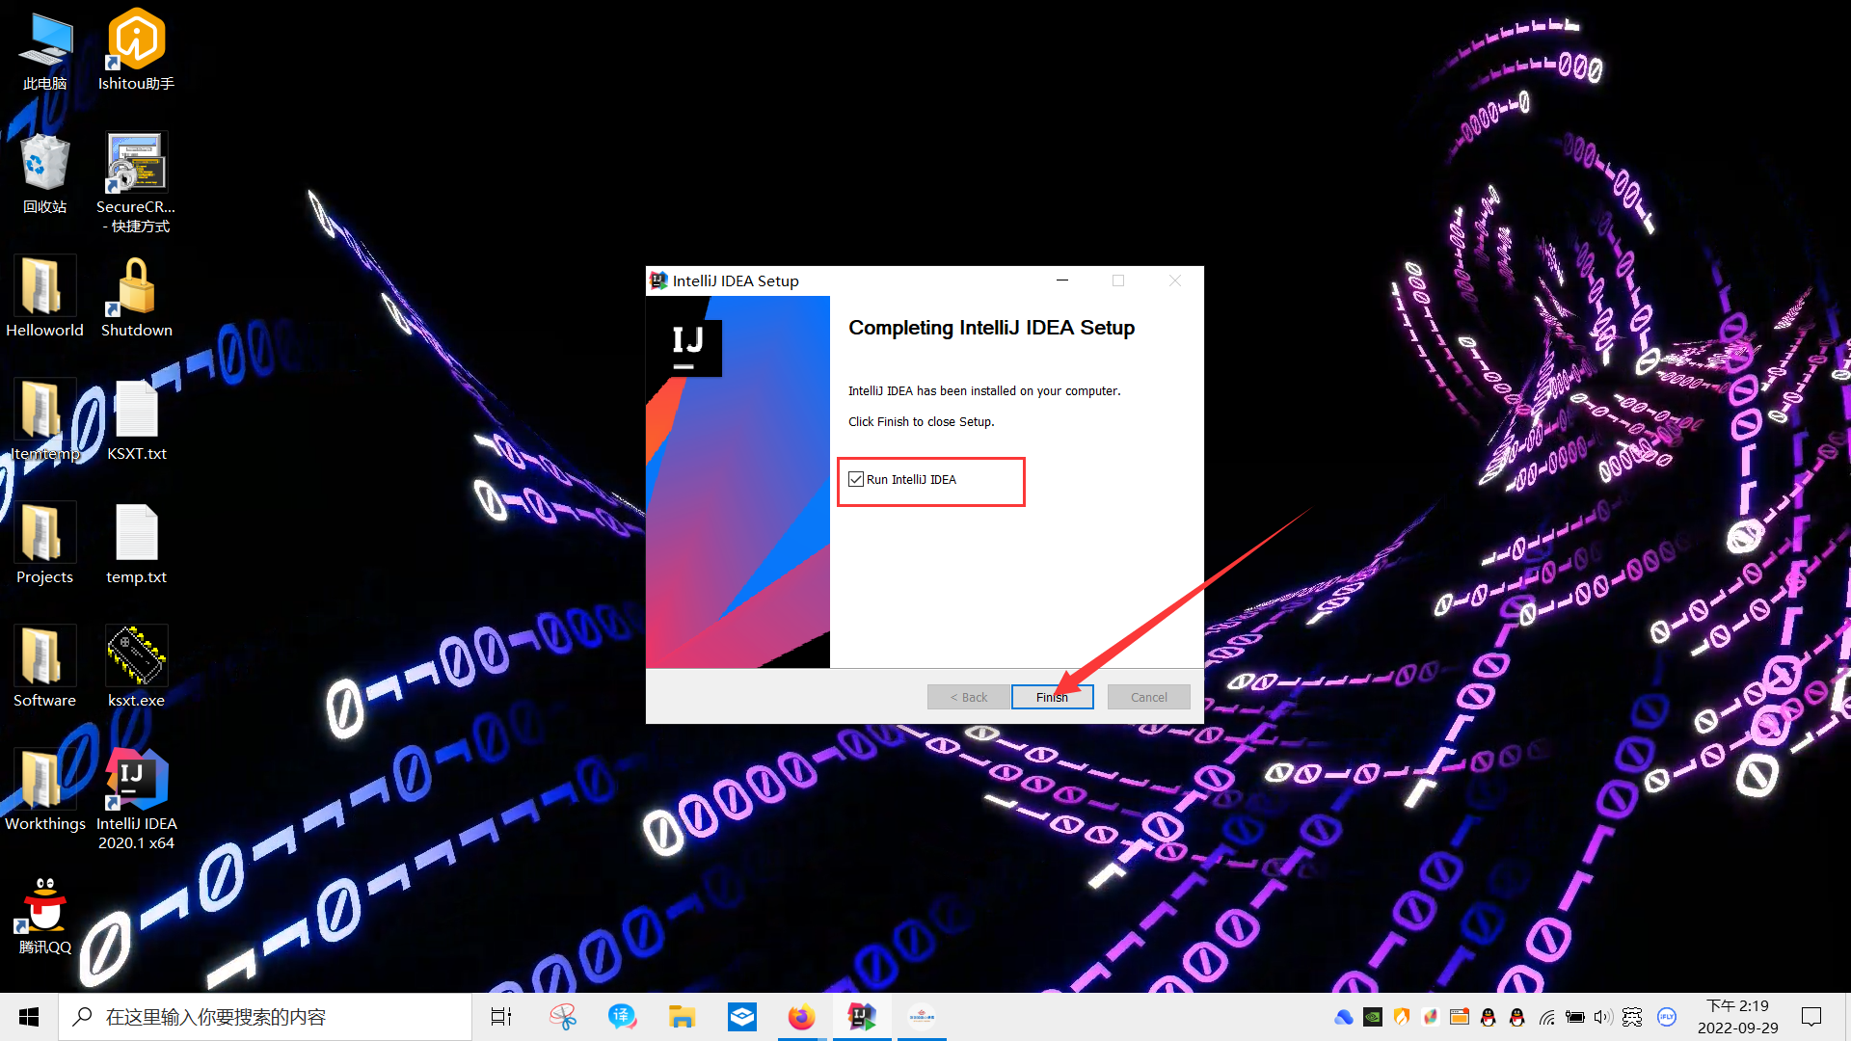Click the Windows Start button
Image resolution: width=1851 pixels, height=1041 pixels.
click(x=29, y=1017)
